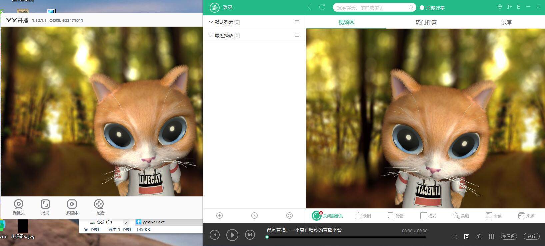Turn off camera with 关闭摄像头

pos(328,216)
